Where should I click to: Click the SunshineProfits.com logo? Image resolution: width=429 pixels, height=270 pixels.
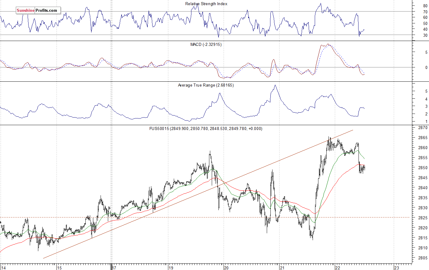(x=38, y=10)
